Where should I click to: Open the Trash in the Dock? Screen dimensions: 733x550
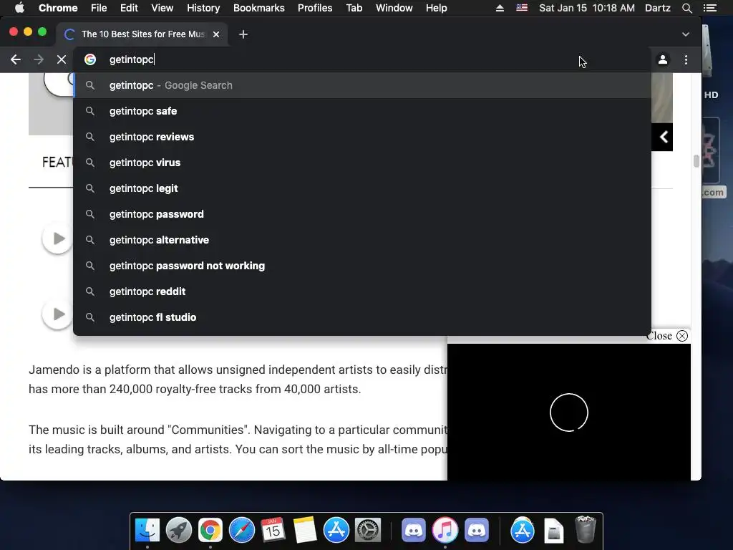coord(586,529)
